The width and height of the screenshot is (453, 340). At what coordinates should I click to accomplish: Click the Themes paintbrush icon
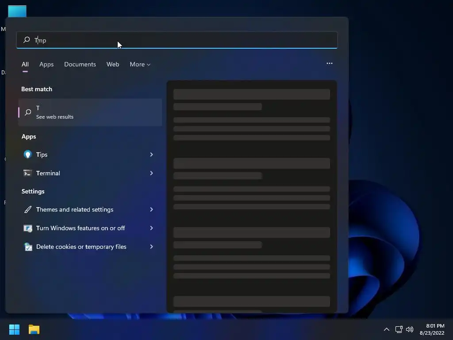coord(28,209)
